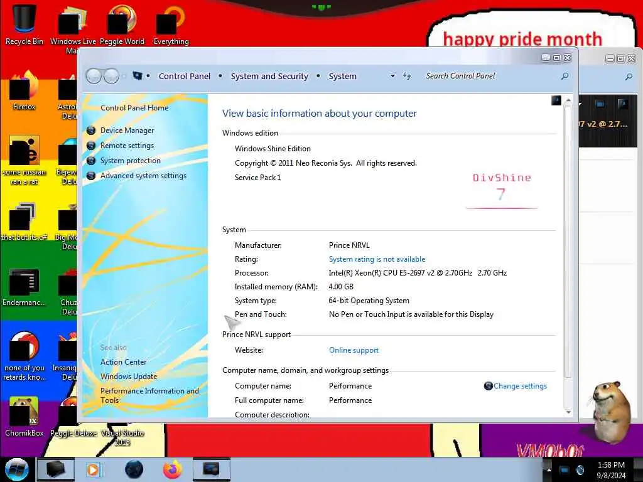The height and width of the screenshot is (482, 643).
Task: Open Windows Media Player from the taskbar
Action: (x=94, y=469)
